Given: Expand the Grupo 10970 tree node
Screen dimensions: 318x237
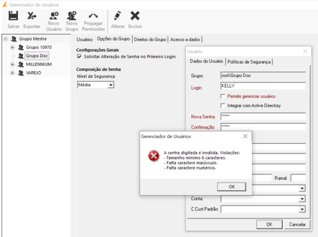Looking at the screenshot, I should [x=12, y=47].
